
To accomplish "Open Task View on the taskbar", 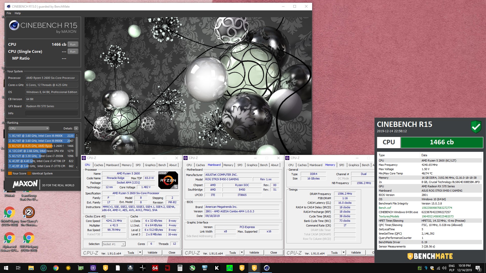I will point(18,268).
